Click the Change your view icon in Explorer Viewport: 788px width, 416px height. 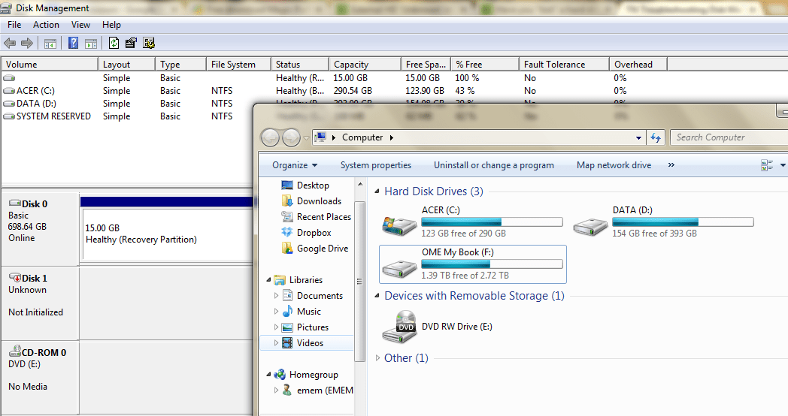pyautogui.click(x=767, y=165)
